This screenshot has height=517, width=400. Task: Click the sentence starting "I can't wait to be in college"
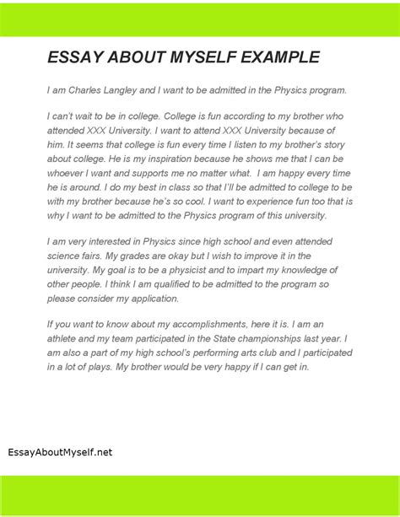[x=104, y=116]
